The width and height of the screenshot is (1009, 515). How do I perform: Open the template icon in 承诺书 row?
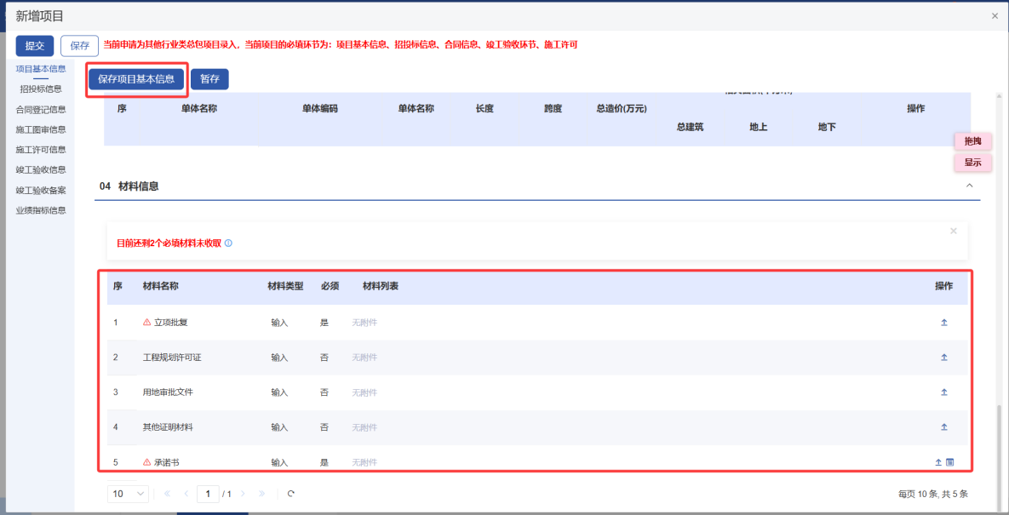click(949, 462)
